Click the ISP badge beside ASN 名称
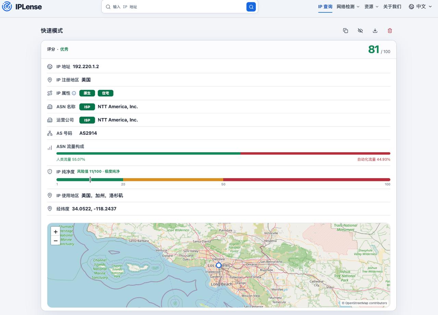This screenshot has width=438, height=315. pos(87,107)
